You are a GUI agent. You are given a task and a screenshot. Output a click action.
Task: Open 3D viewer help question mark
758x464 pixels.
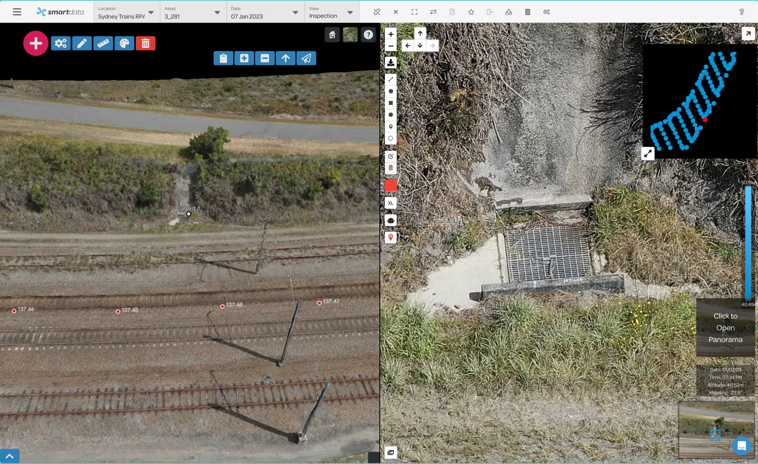pos(368,35)
